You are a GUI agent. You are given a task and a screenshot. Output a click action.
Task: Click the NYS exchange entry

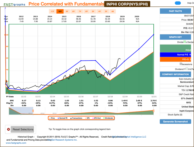tap(189, 102)
